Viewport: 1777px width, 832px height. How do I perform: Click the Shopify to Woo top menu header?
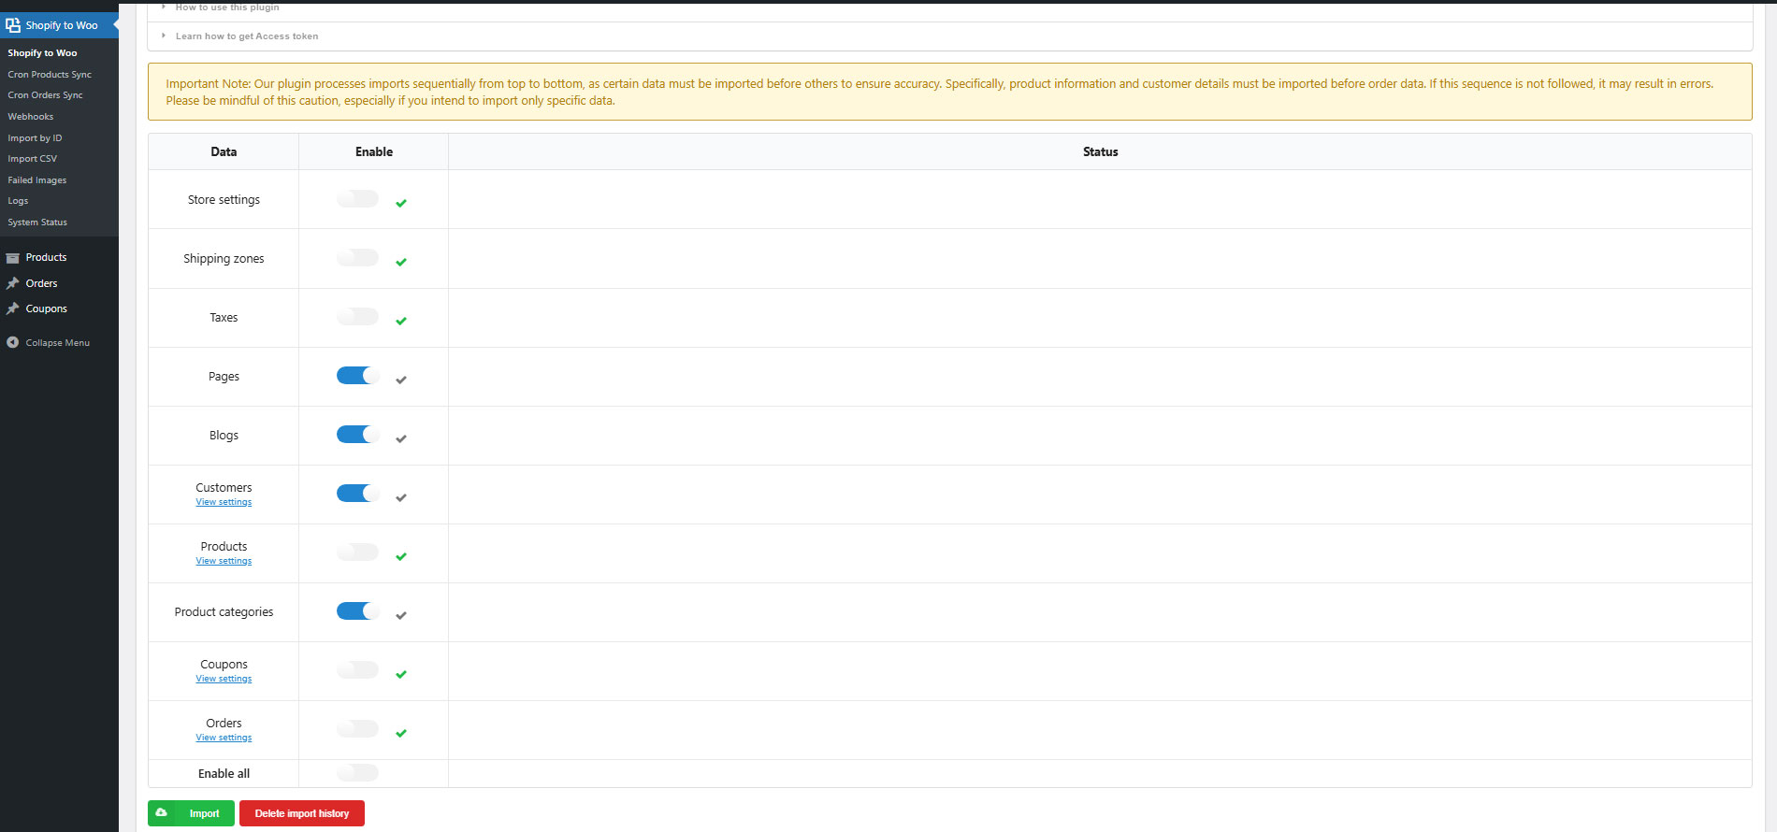pyautogui.click(x=59, y=25)
